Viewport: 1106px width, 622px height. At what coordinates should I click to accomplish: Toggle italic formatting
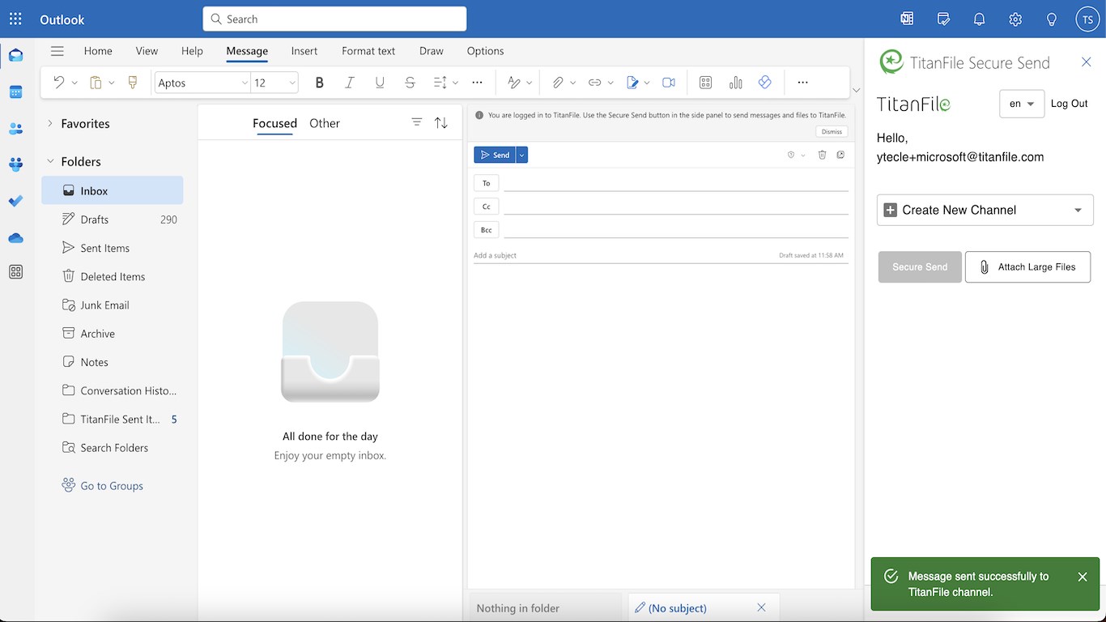[350, 82]
